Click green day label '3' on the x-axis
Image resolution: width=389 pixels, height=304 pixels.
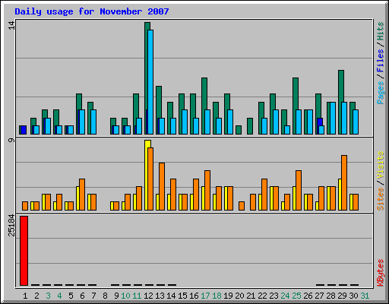(x=48, y=296)
